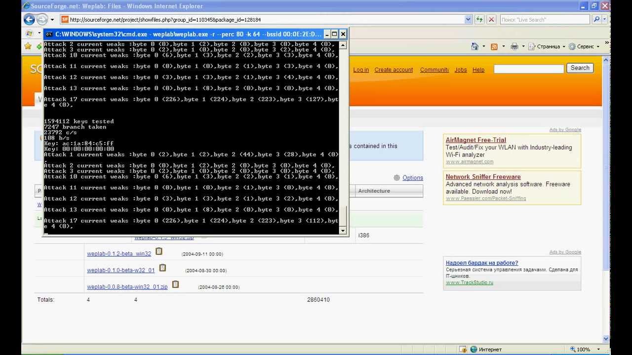The height and width of the screenshot is (355, 632).
Task: Open the cmd.exe window system menu icon
Action: pos(49,34)
